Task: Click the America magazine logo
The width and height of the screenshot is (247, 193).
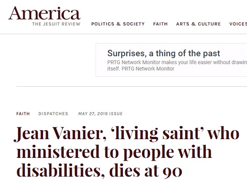Action: tap(45, 13)
